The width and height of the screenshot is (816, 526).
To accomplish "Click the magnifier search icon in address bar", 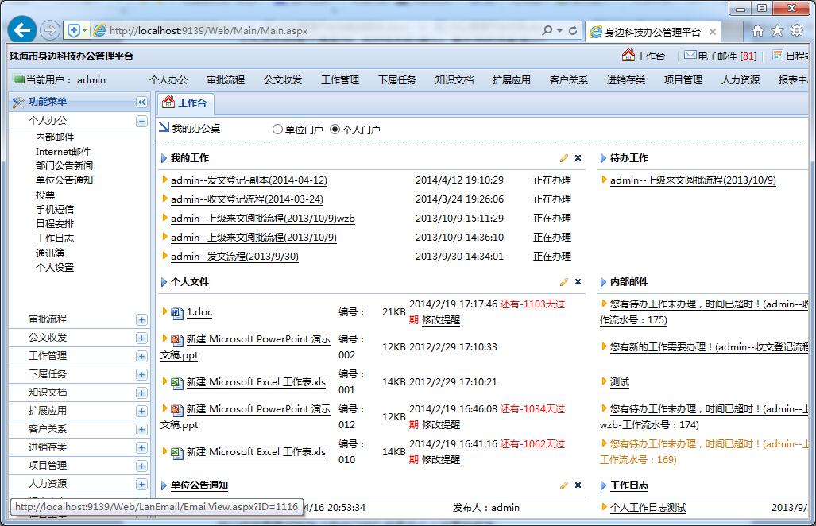I will 547,31.
